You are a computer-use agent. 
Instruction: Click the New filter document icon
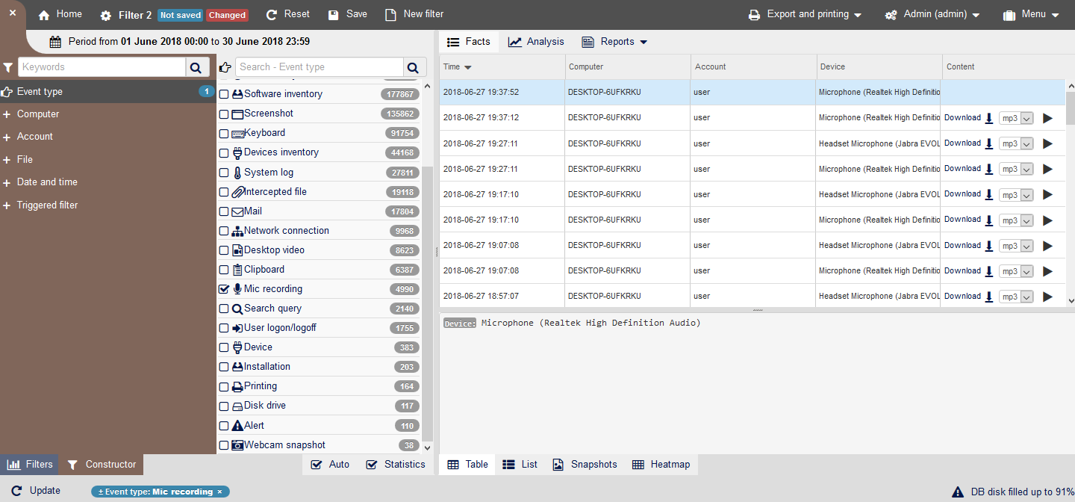pyautogui.click(x=390, y=15)
